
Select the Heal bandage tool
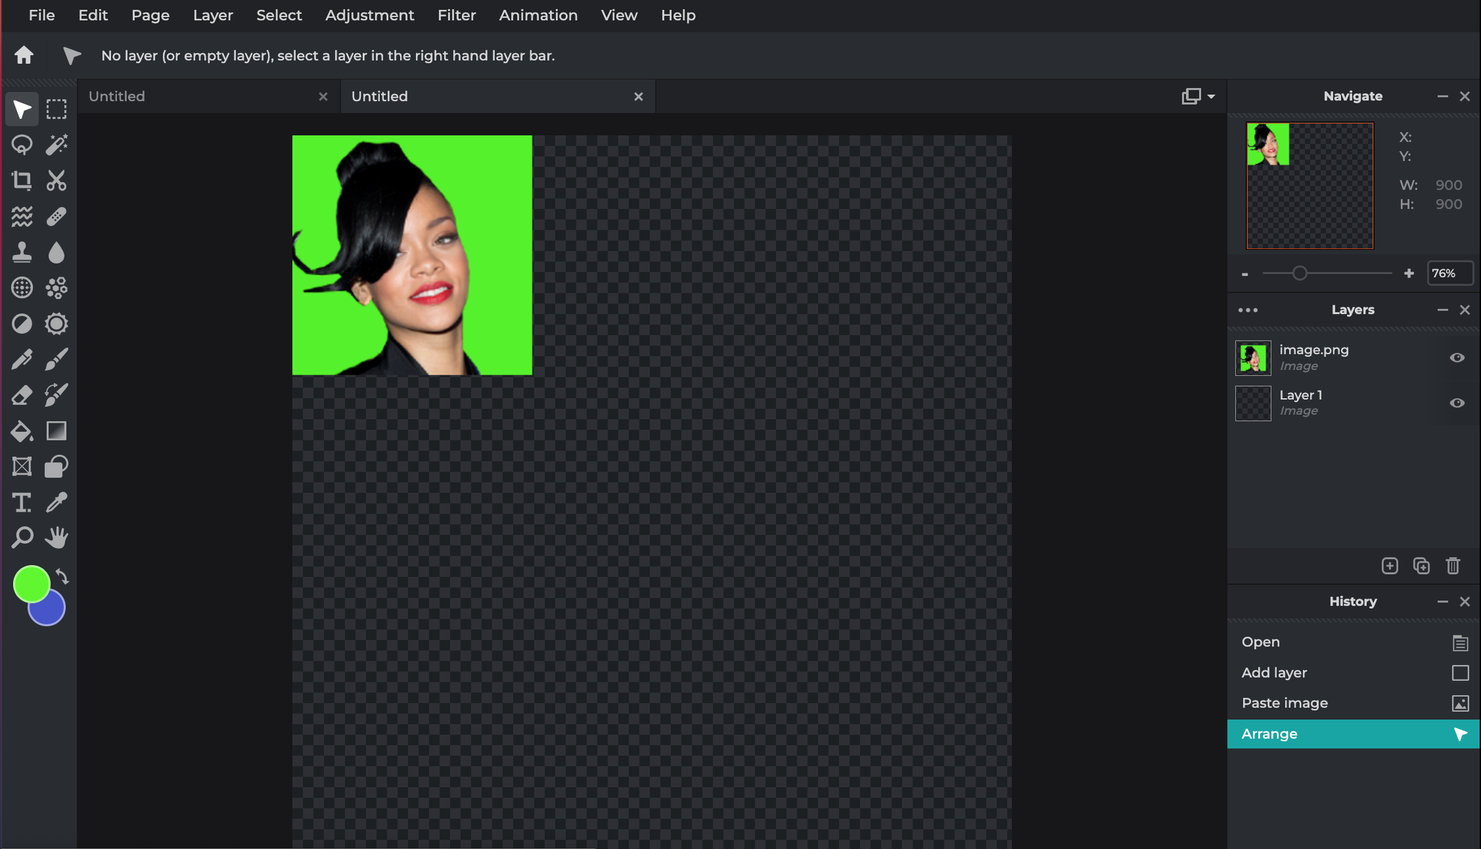tap(57, 216)
